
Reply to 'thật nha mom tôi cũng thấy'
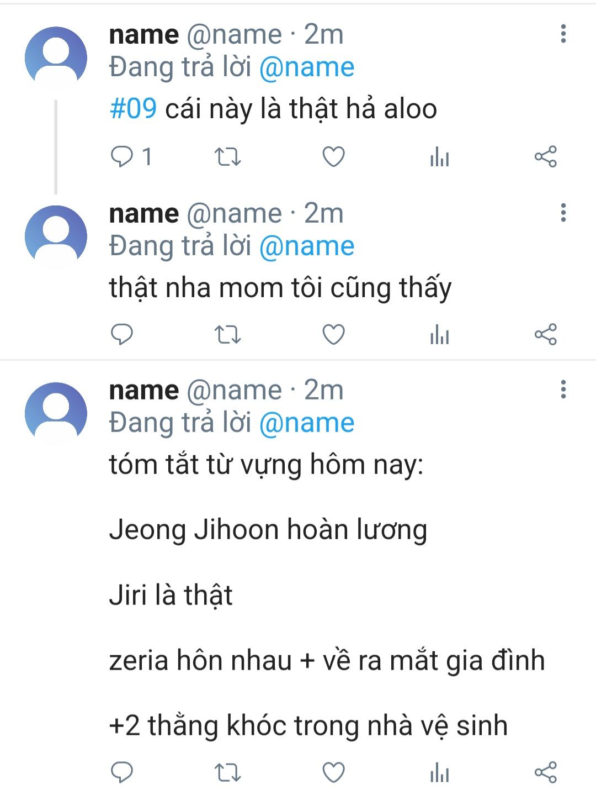tap(122, 334)
